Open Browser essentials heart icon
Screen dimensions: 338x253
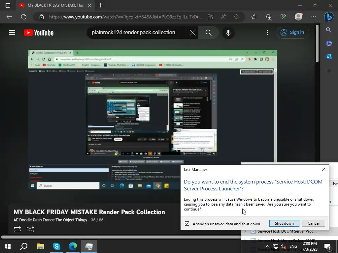[x=283, y=17]
